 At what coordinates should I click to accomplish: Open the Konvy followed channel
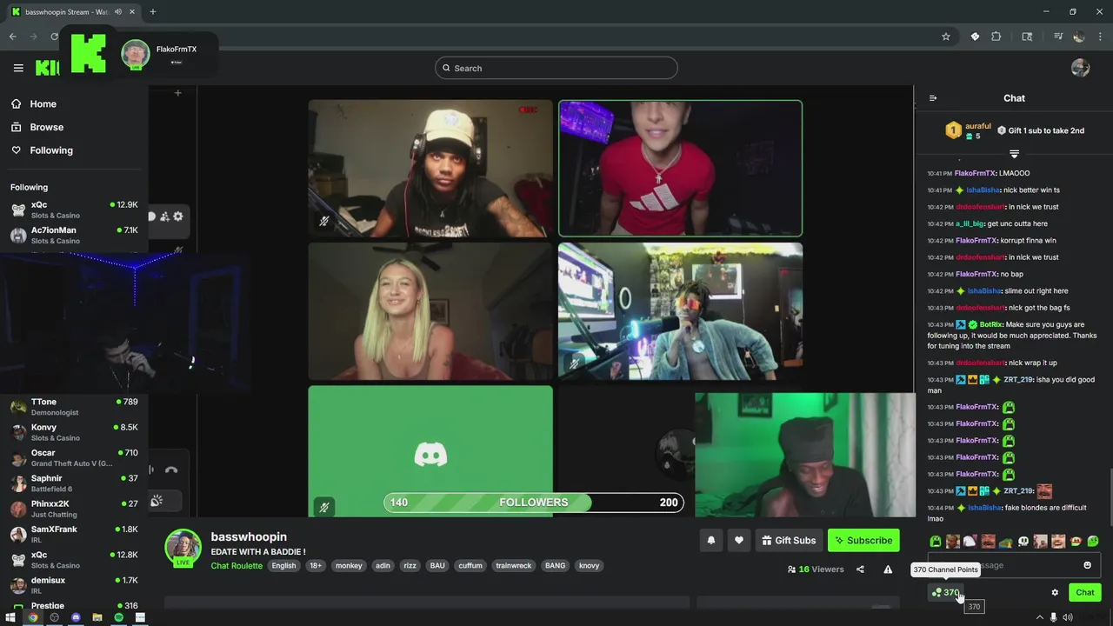[74, 432]
